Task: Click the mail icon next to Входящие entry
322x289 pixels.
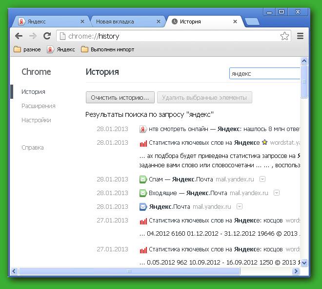Action: 143,193
